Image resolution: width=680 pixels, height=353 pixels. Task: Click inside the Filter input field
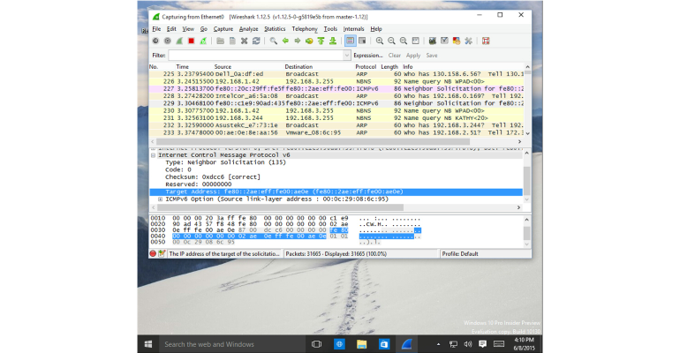[256, 56]
